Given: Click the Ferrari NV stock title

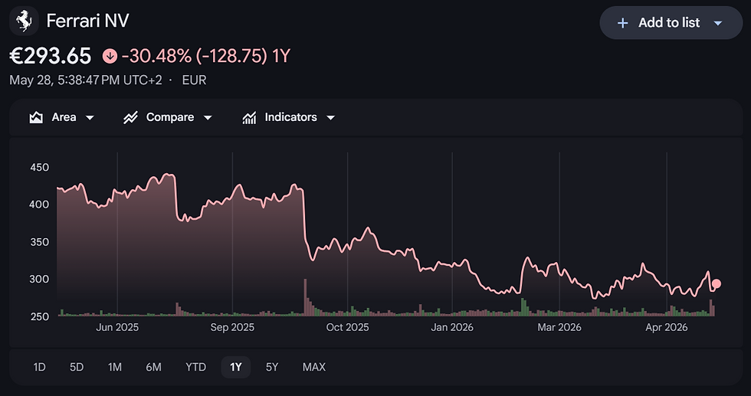Looking at the screenshot, I should pyautogui.click(x=87, y=21).
